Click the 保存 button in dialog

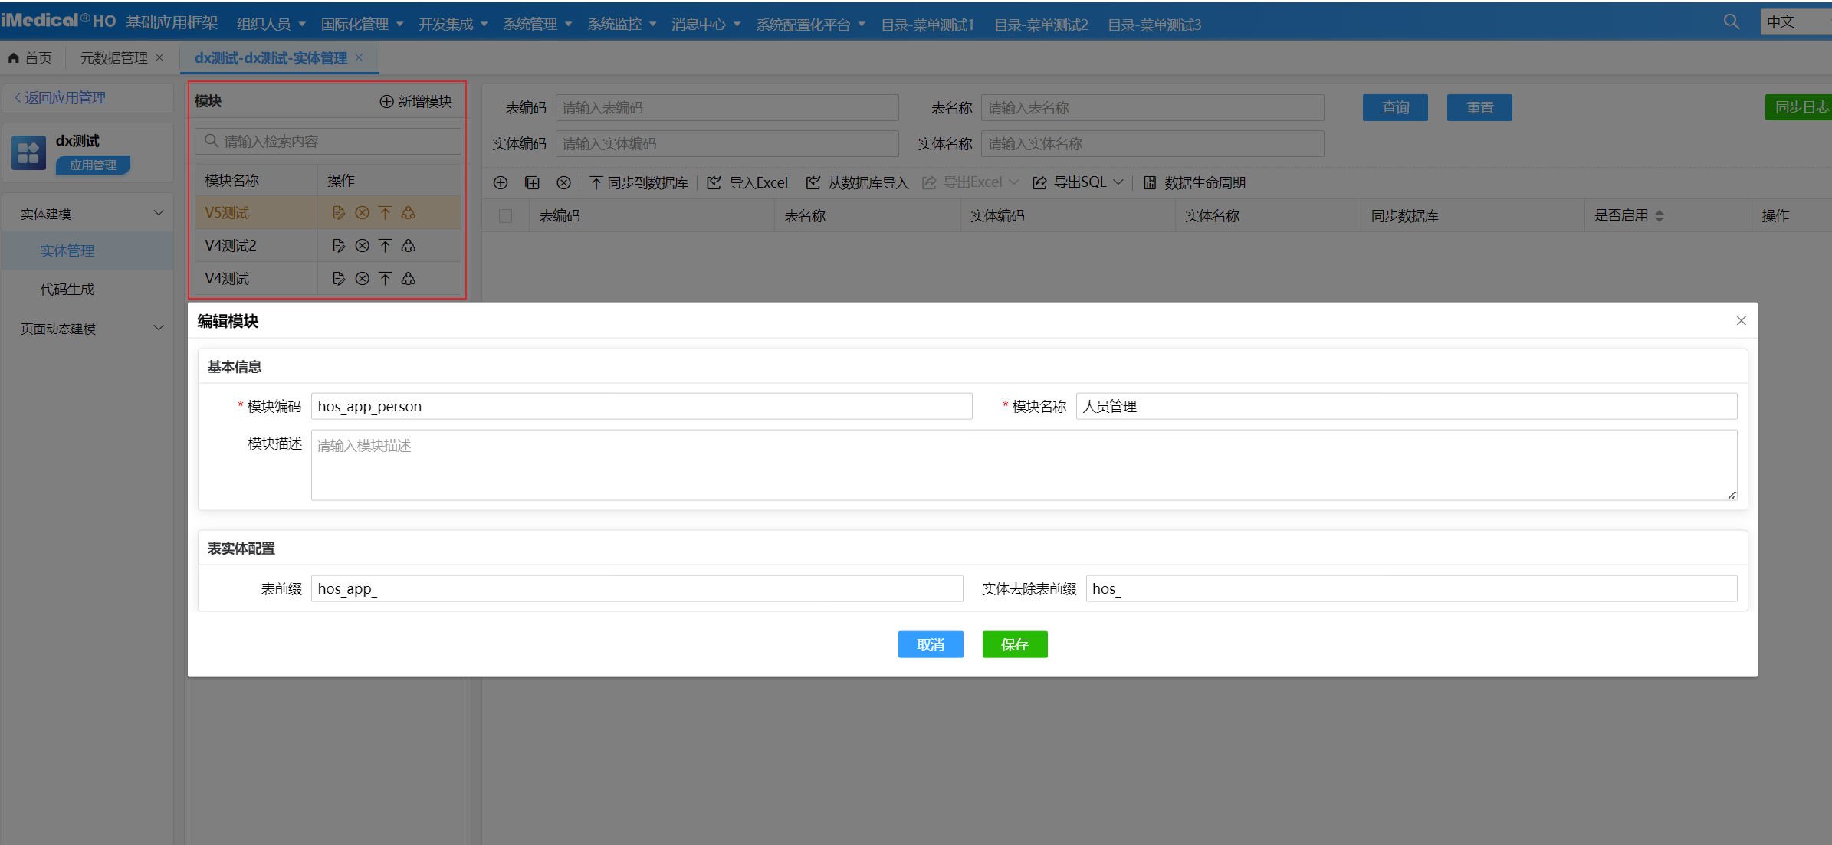point(1015,645)
